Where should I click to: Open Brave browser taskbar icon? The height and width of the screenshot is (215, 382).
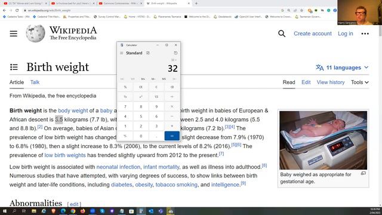pos(53,211)
